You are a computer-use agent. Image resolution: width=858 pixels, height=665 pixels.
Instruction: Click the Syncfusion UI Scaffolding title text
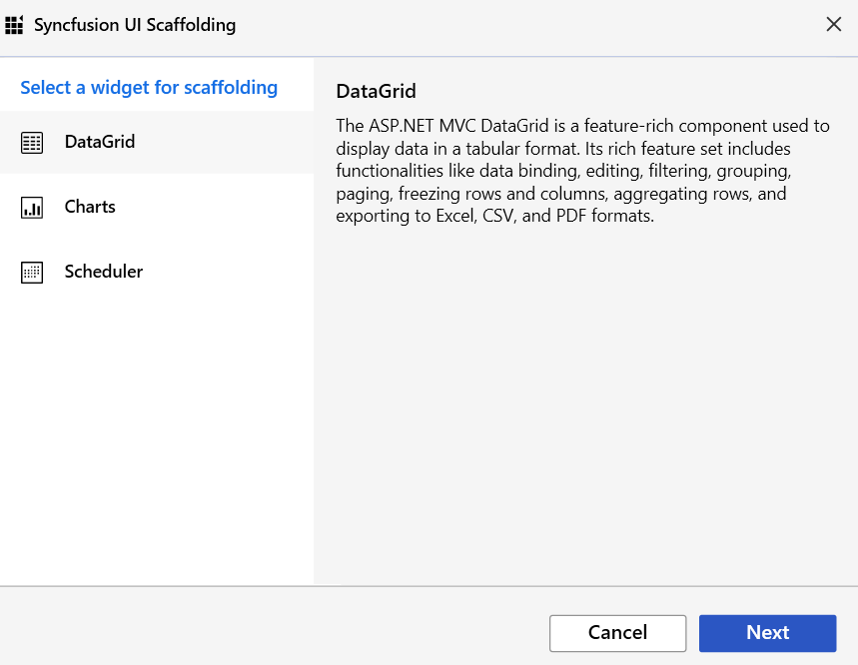pos(135,24)
